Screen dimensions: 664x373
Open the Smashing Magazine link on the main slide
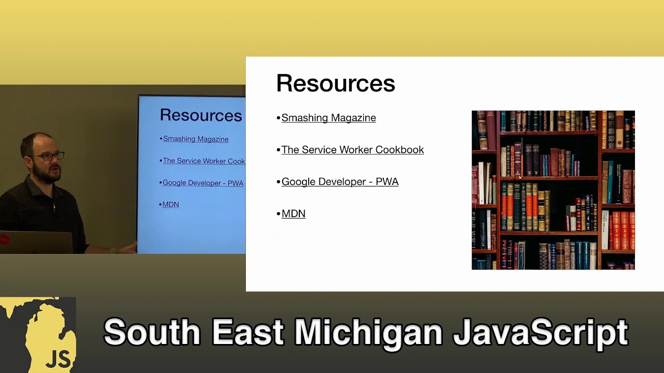click(328, 118)
